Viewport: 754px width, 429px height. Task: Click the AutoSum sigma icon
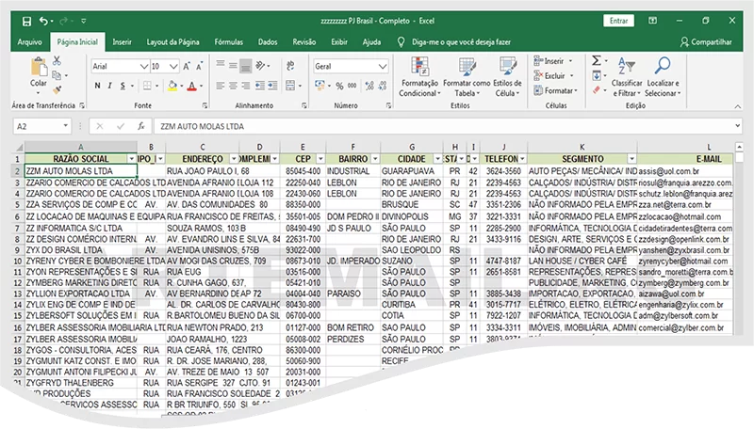pos(597,60)
